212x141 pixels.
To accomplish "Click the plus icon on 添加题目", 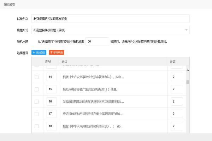I will point(34,52).
